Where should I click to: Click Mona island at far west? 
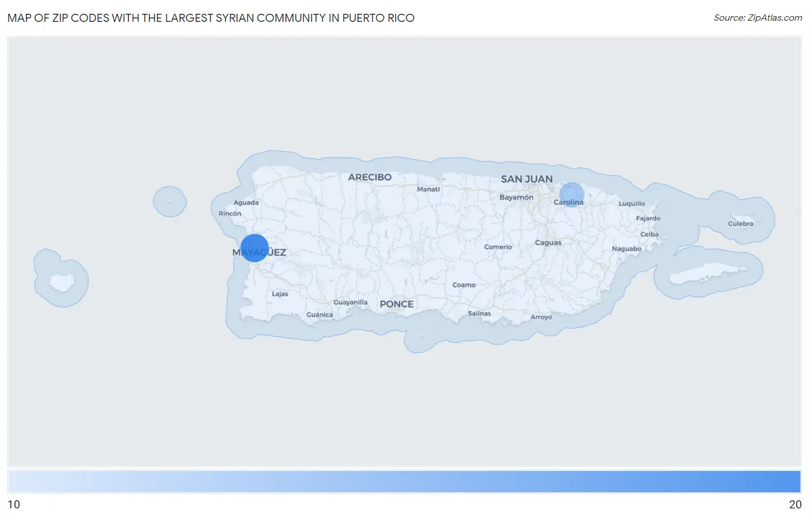[61, 282]
